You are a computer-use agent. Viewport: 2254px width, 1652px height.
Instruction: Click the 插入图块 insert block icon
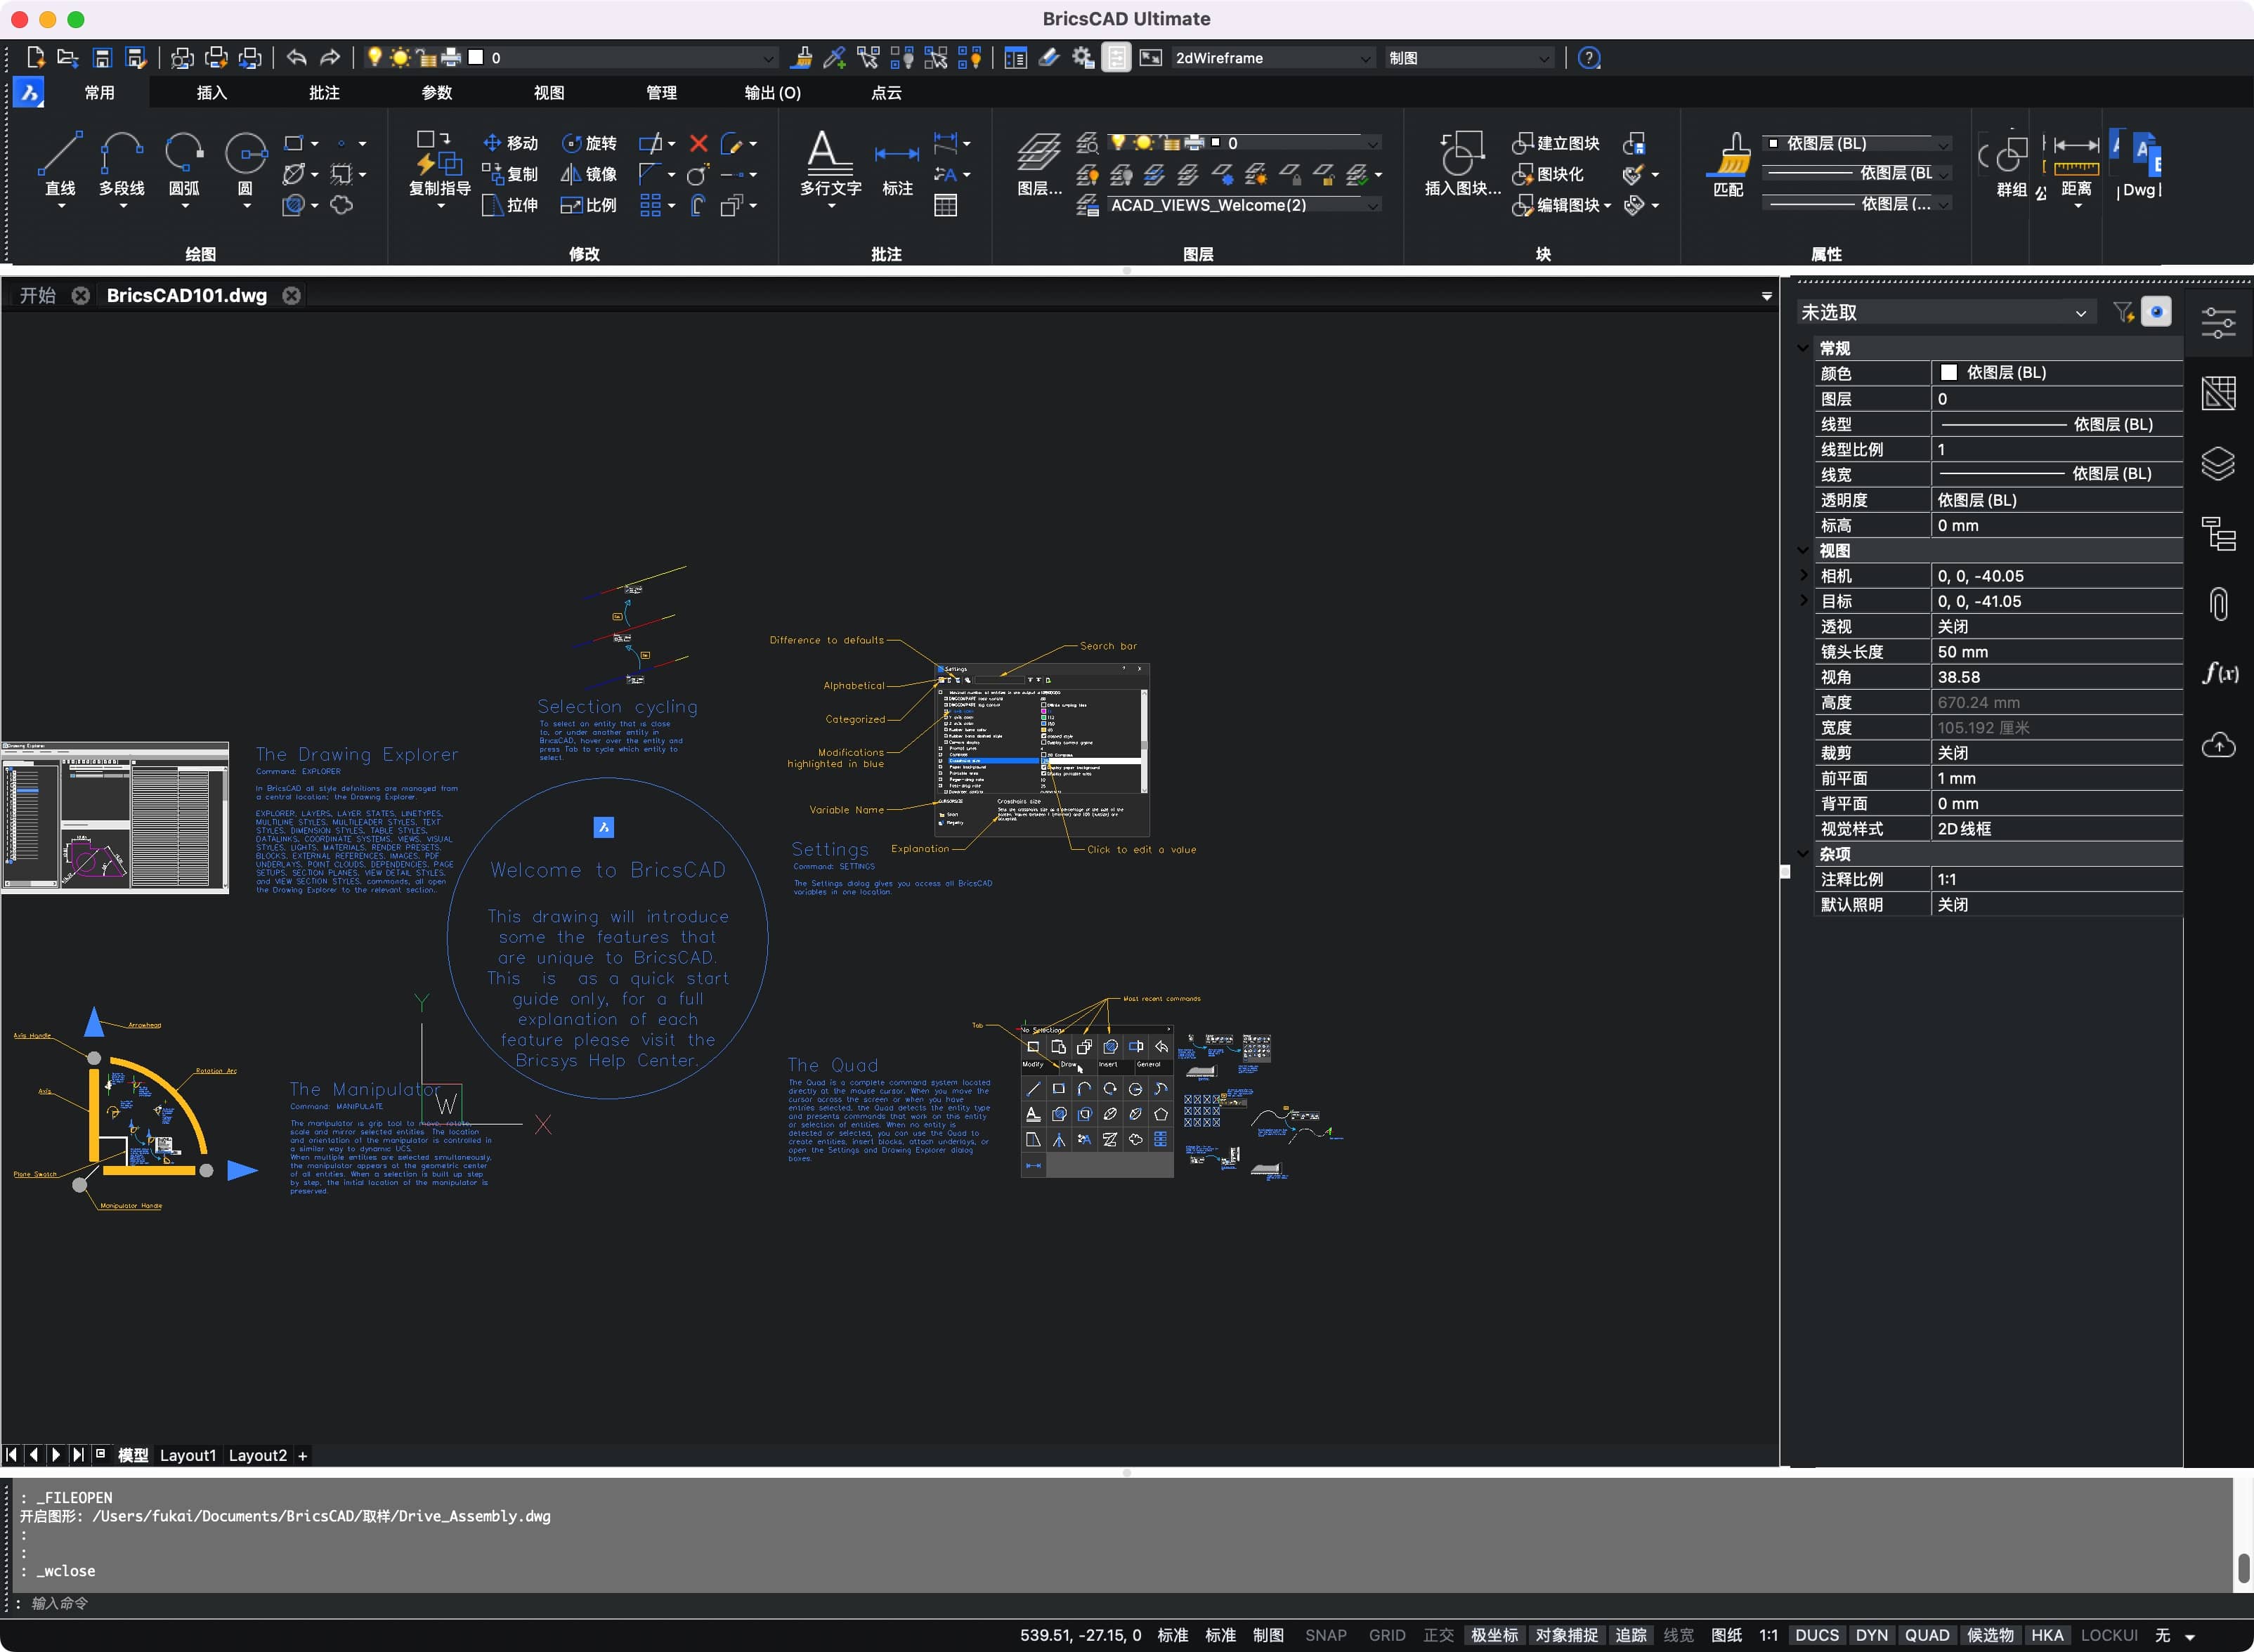coord(1461,163)
